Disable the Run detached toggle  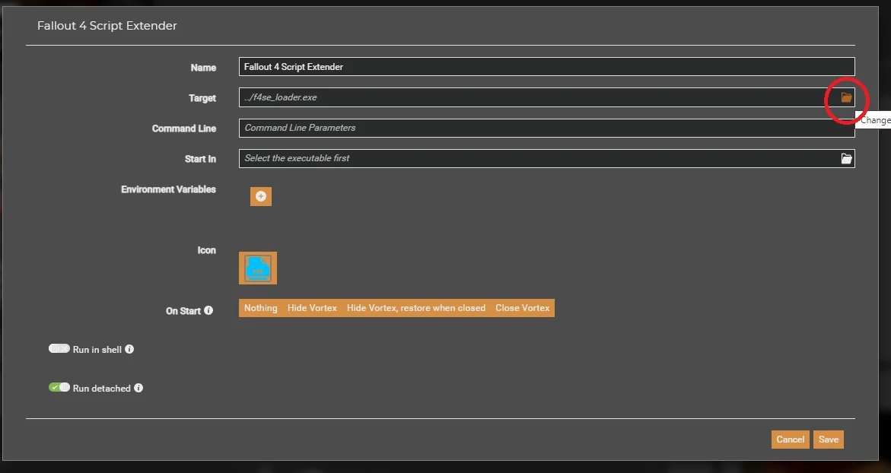pyautogui.click(x=59, y=387)
